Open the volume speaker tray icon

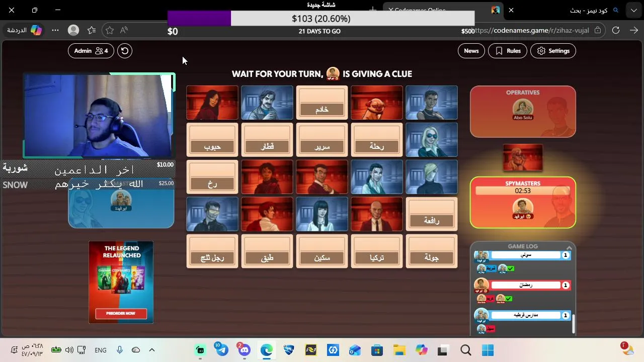click(x=69, y=350)
